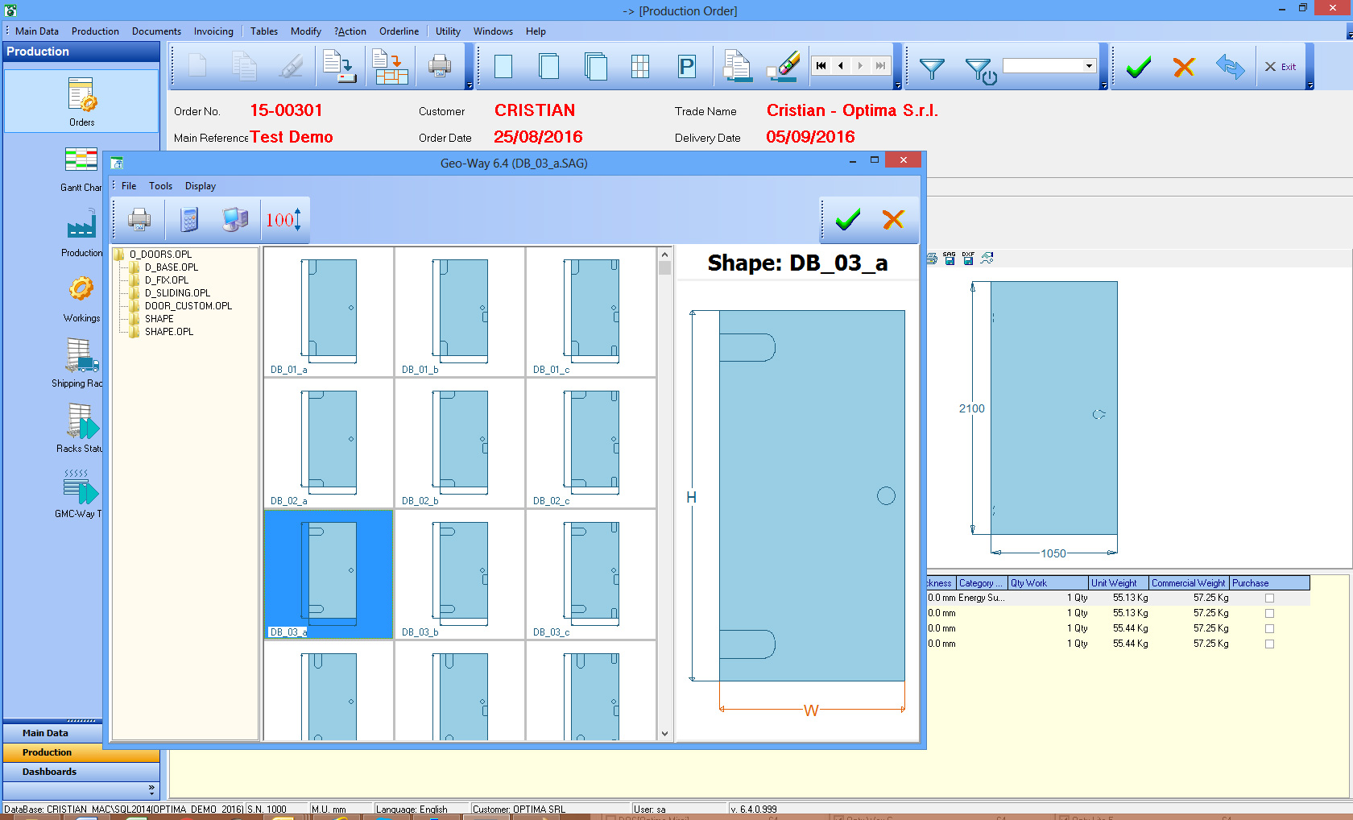Click the Unit Weight column header
Screen dimensions: 1353x820
click(1119, 583)
